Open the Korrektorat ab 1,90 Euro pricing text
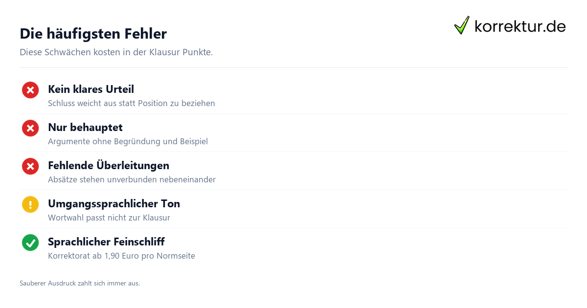Screen dimensions: 587x308 (x=121, y=256)
